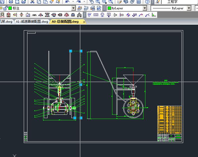Select the Match Properties brush icon

51,1
